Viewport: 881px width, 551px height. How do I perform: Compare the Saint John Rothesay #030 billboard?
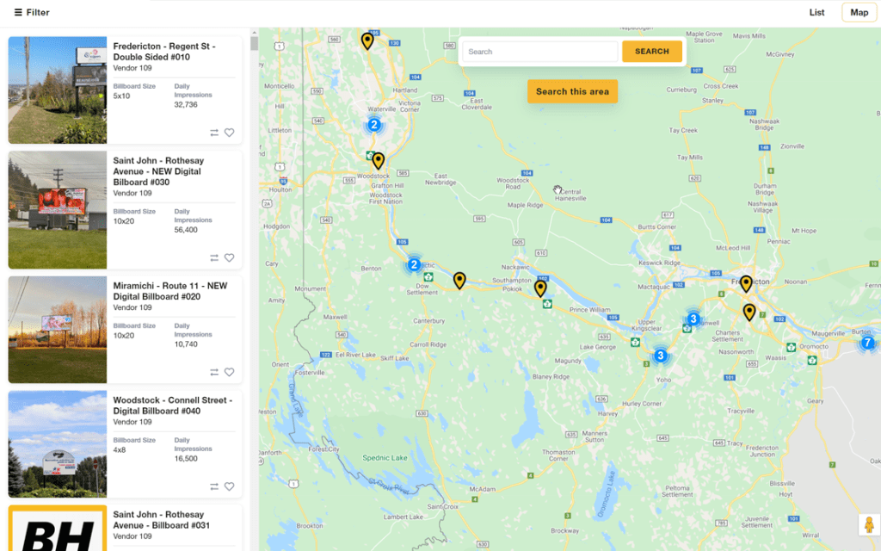pyautogui.click(x=214, y=257)
